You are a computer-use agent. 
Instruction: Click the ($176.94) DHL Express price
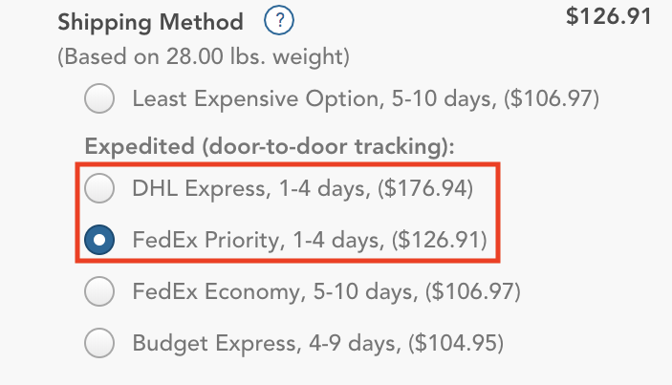[425, 189]
